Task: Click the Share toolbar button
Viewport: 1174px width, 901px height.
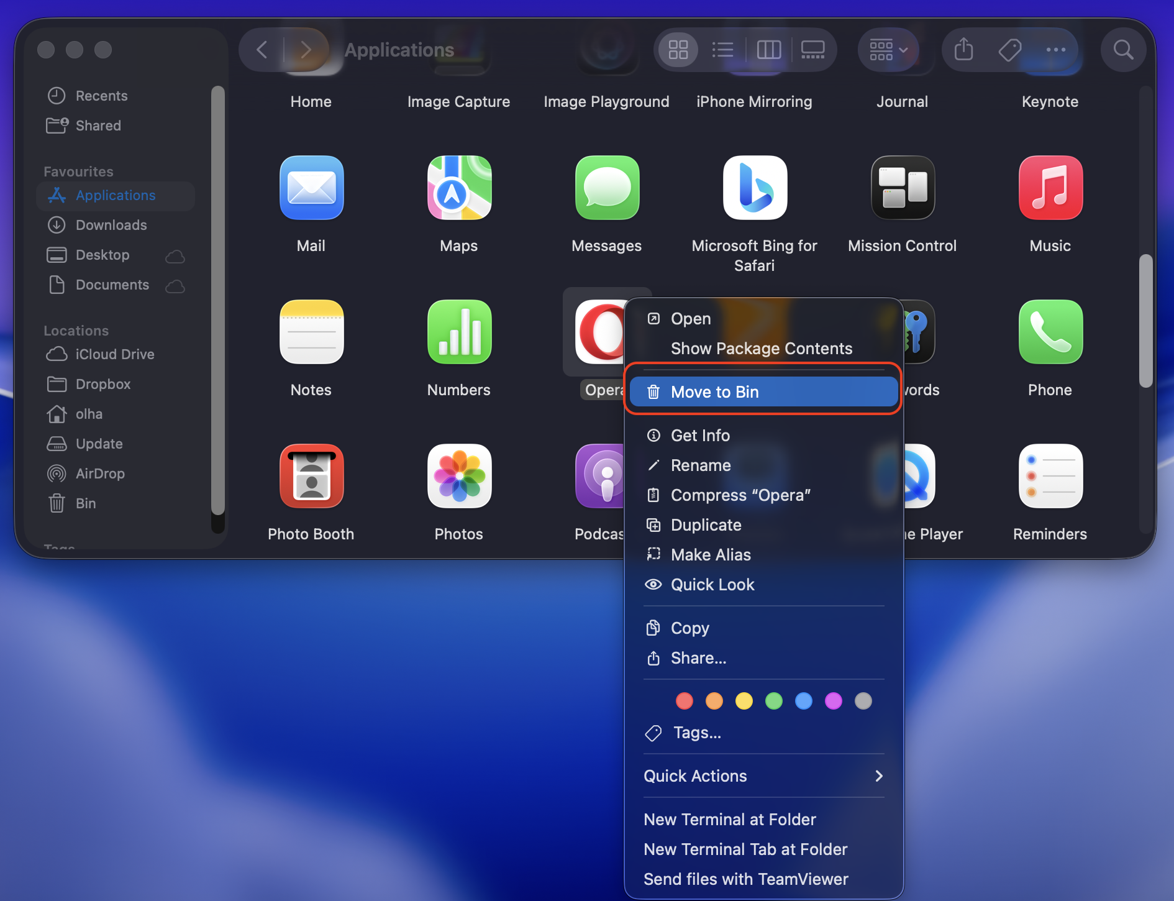Action: (x=963, y=50)
